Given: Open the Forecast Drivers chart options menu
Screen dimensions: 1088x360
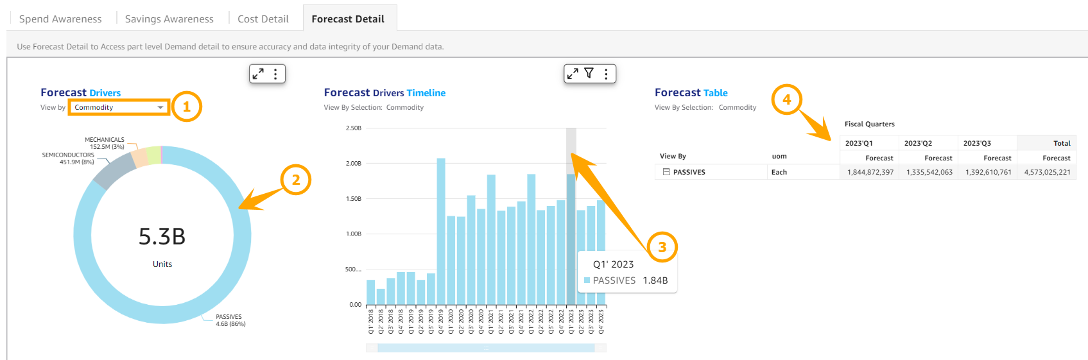Looking at the screenshot, I should click(275, 74).
